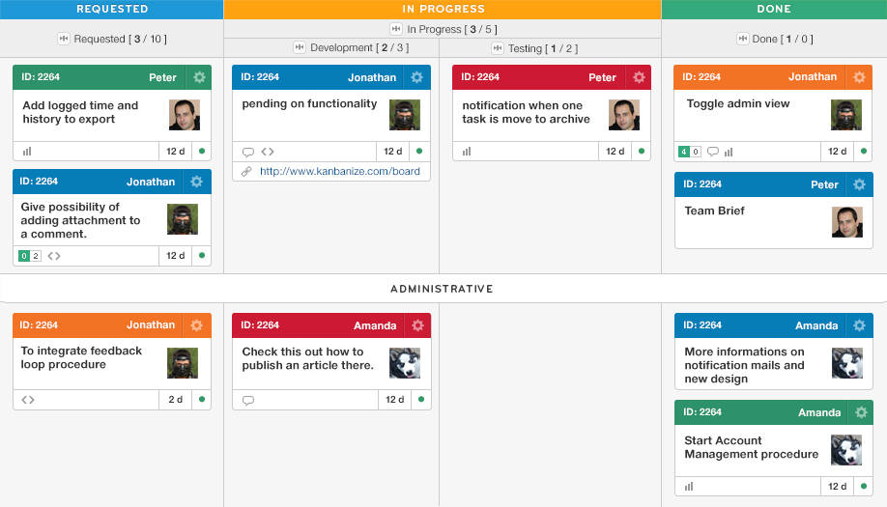This screenshot has height=507, width=887.
Task: Click subtask counter on 'Toggle admin view' card
Action: coord(690,152)
